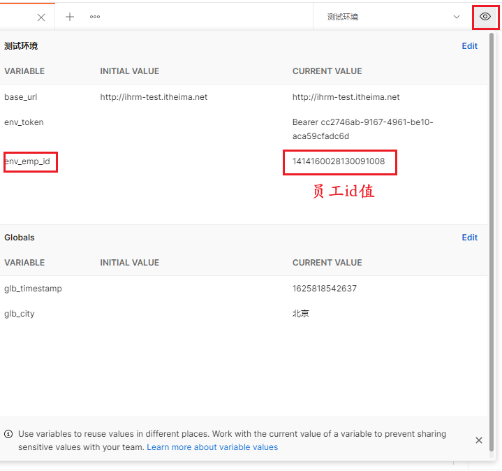Image resolution: width=502 pixels, height=471 pixels.
Task: Click the glb_city value 北京
Action: click(301, 313)
